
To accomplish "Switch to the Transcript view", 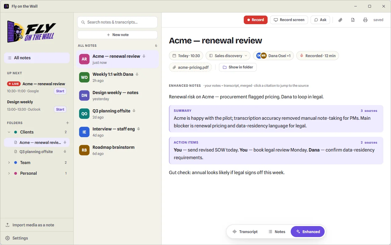I will click(245, 232).
